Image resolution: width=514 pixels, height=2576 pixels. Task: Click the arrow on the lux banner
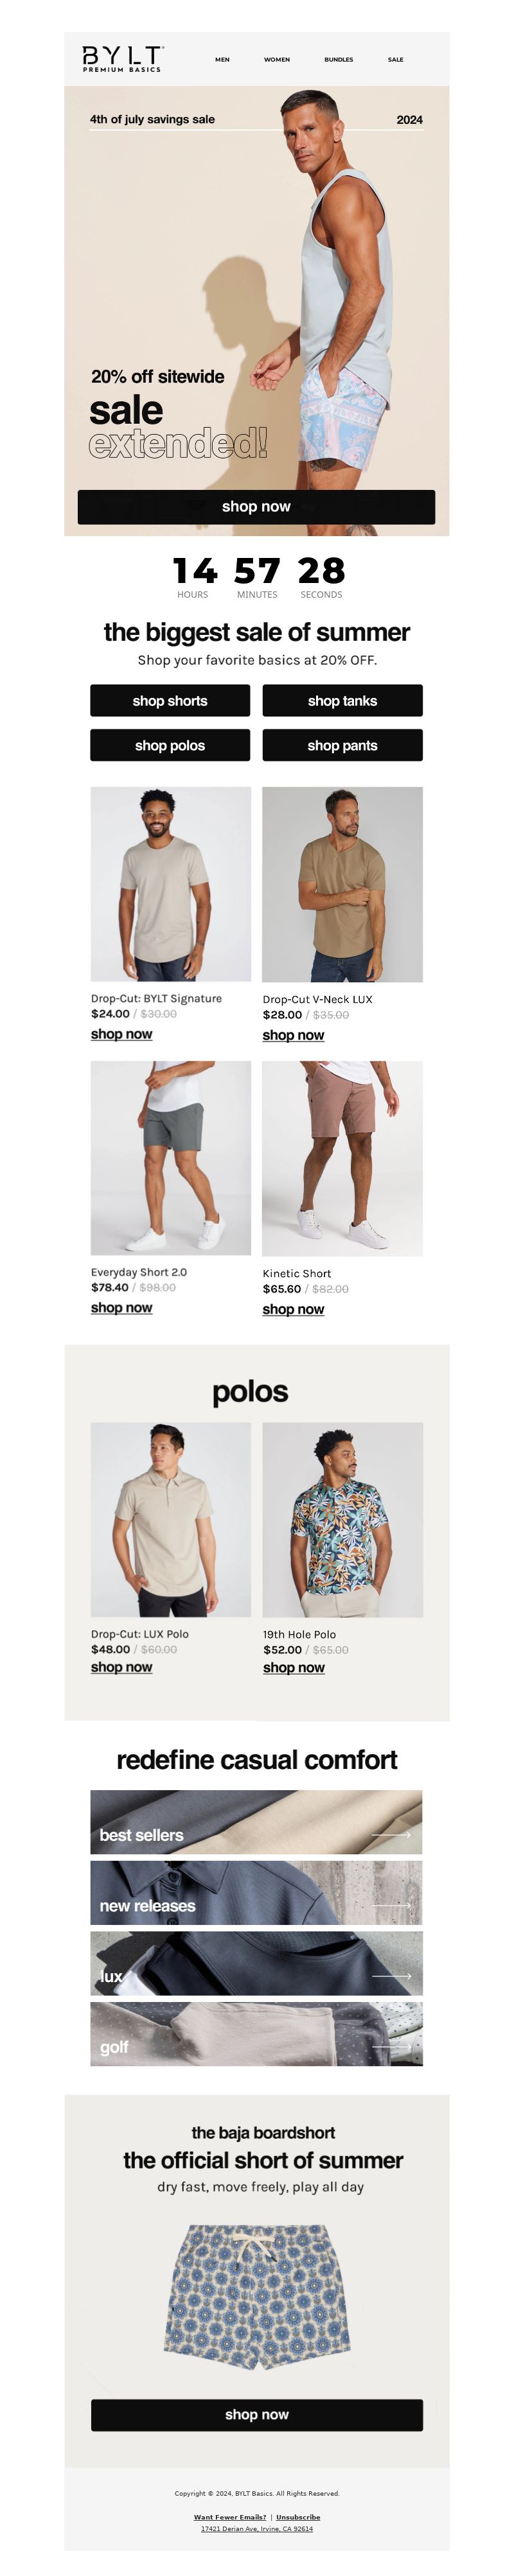coord(391,1976)
